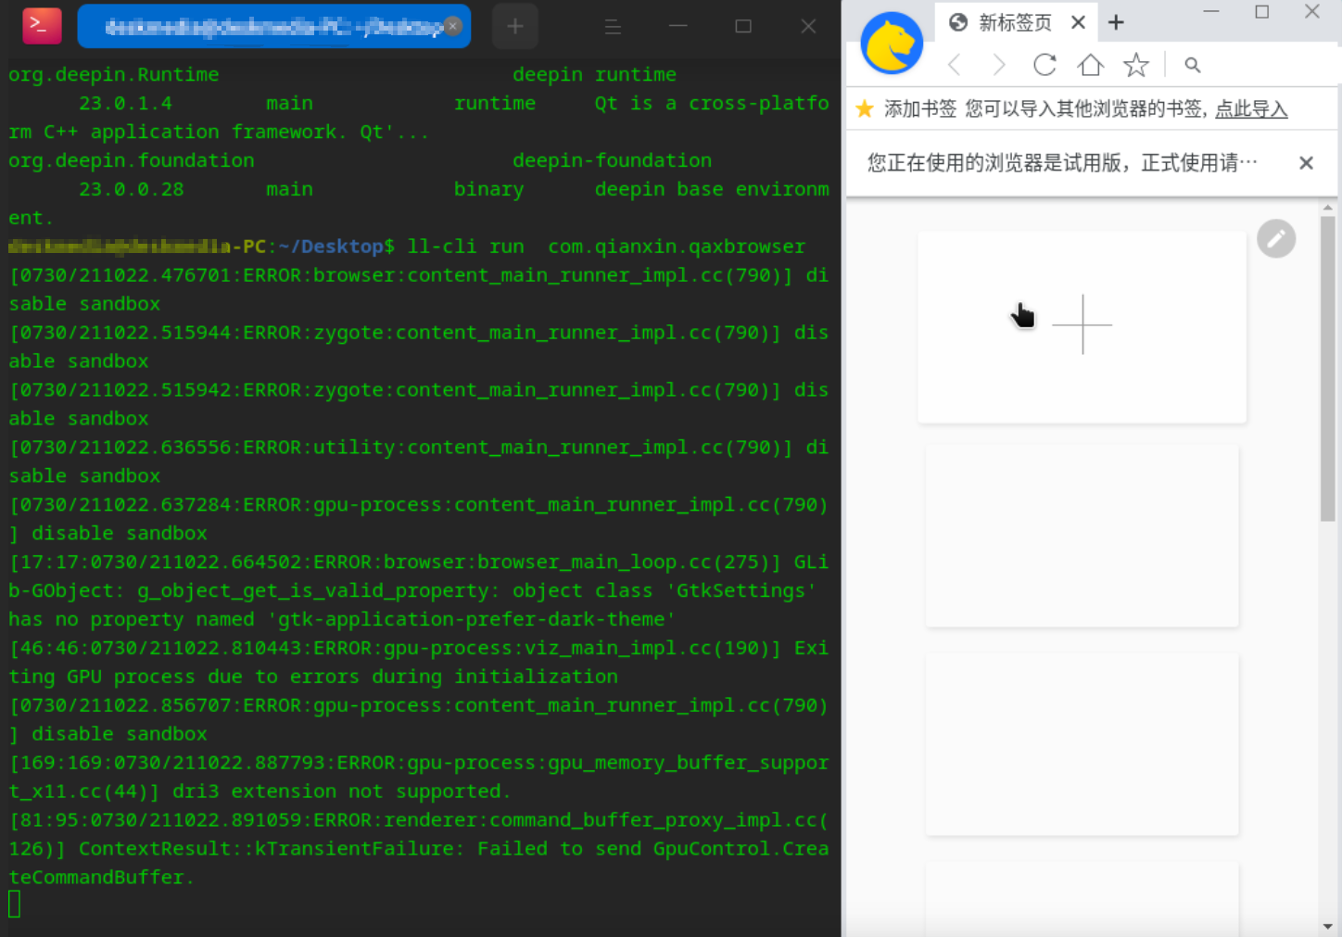1342x937 pixels.
Task: Navigate forward with the forward arrow
Action: pos(998,65)
